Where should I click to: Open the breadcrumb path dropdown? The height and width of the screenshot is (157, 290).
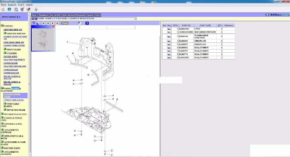coord(135,19)
